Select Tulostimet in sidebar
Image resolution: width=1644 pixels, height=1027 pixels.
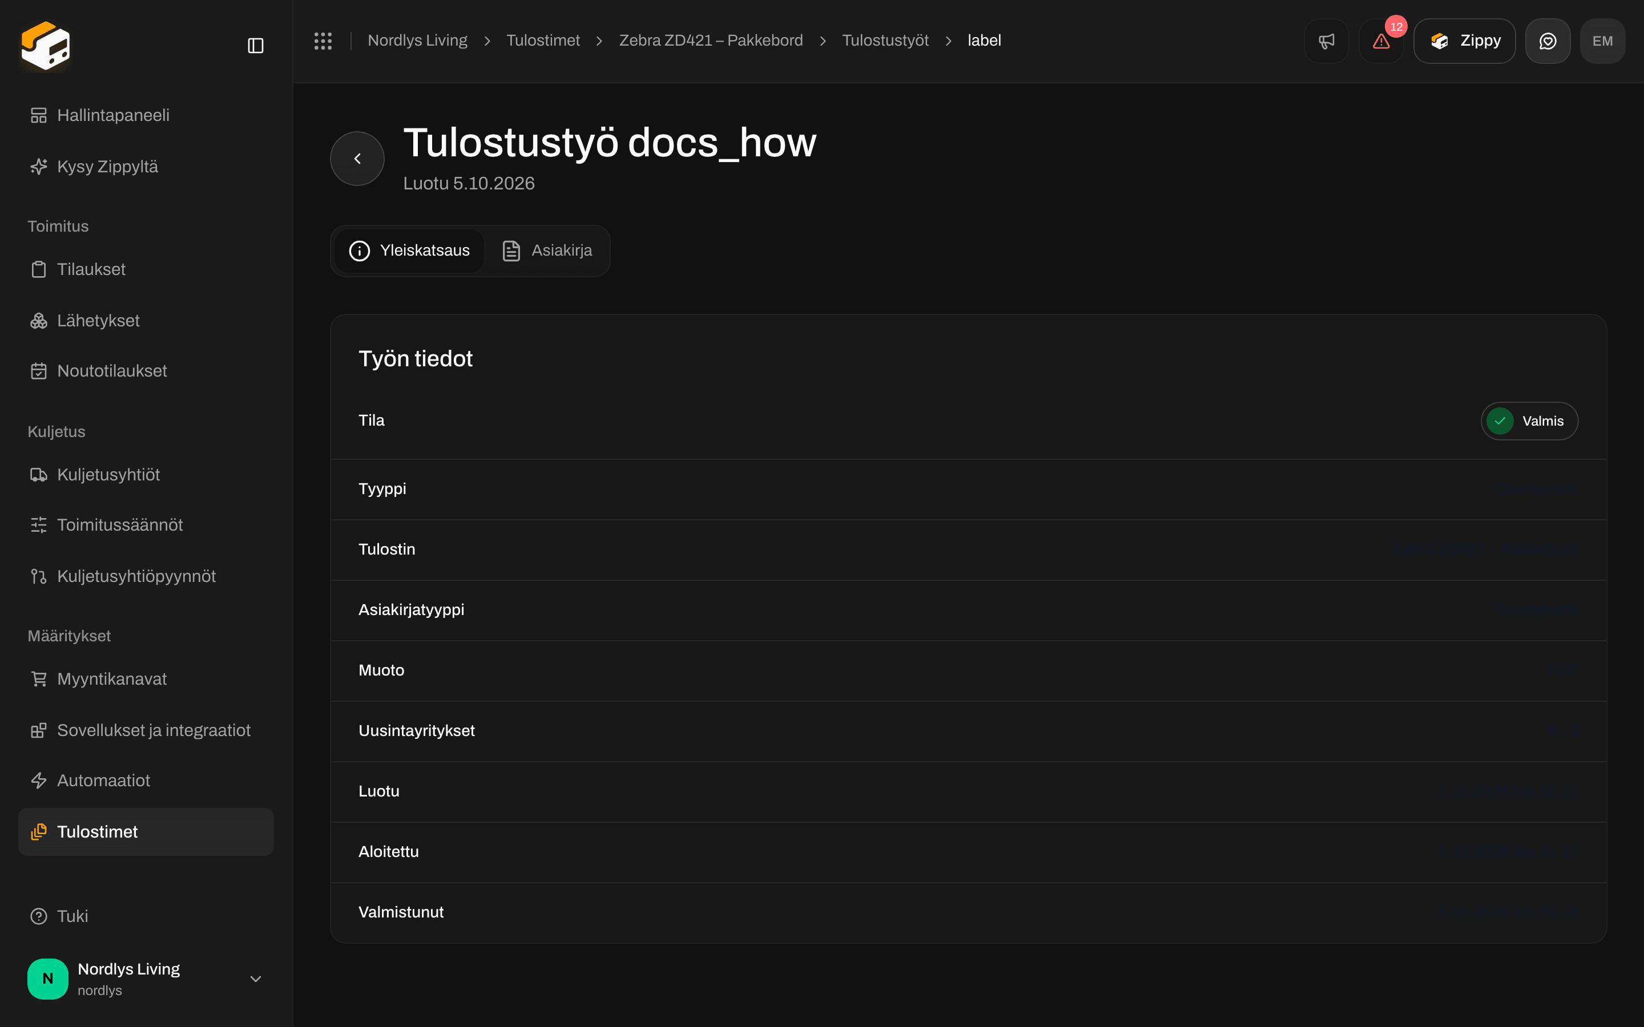(x=146, y=831)
